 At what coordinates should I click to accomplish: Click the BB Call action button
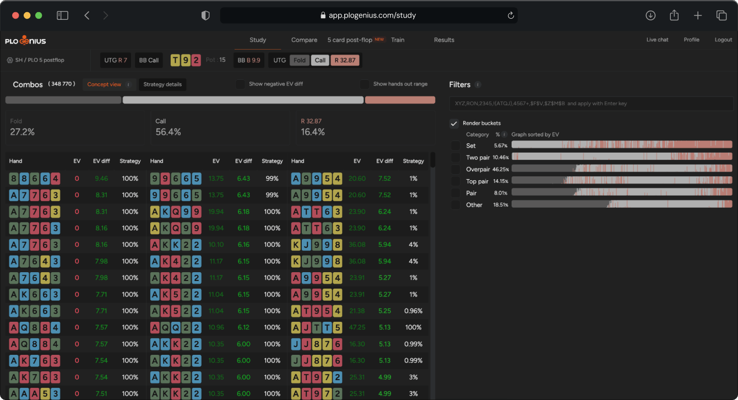[149, 60]
